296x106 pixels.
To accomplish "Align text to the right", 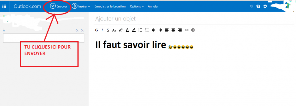I will pos(180,30).
